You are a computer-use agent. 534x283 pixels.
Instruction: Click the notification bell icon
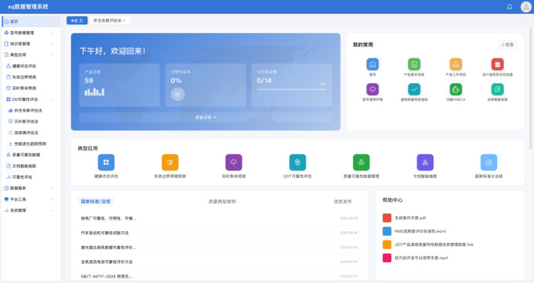pyautogui.click(x=509, y=6)
